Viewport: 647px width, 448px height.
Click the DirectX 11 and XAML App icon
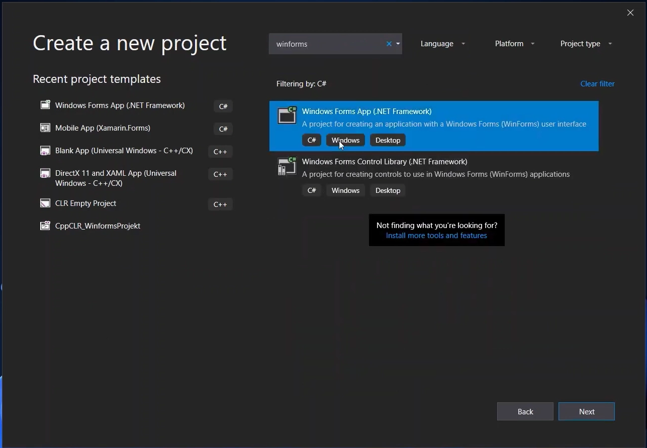[45, 173]
